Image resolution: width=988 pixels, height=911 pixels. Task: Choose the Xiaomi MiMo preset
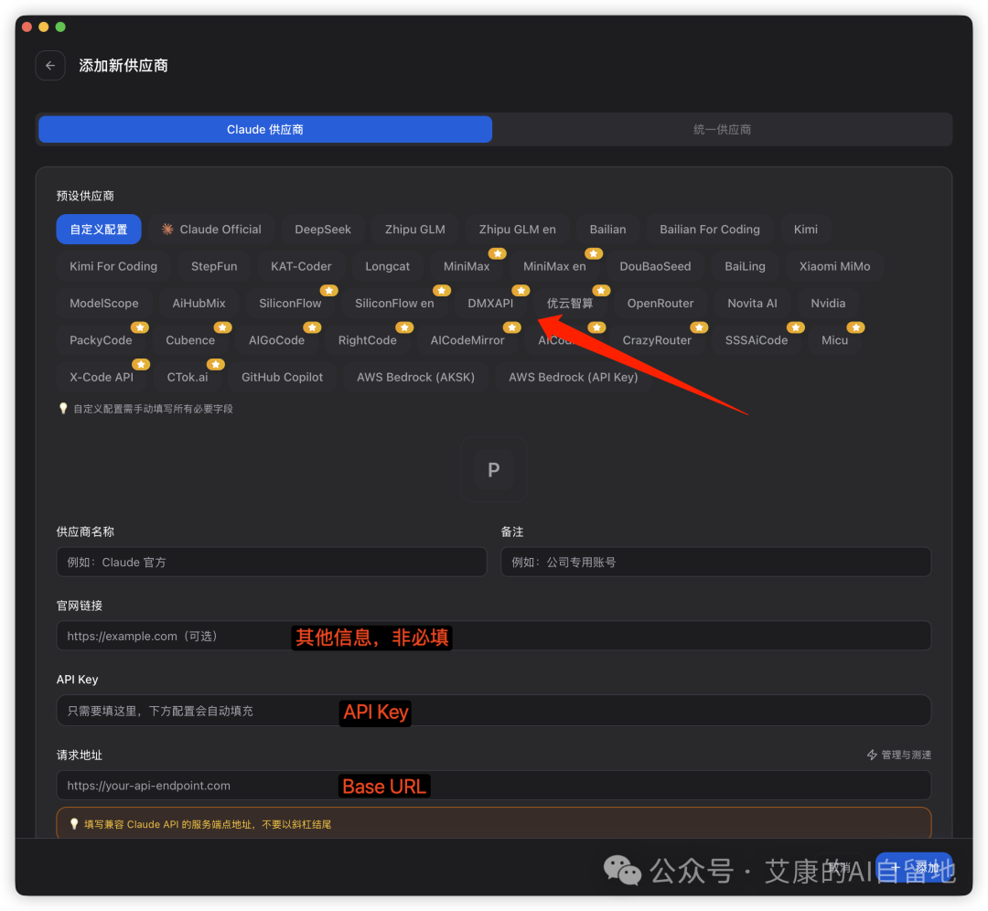tap(835, 266)
